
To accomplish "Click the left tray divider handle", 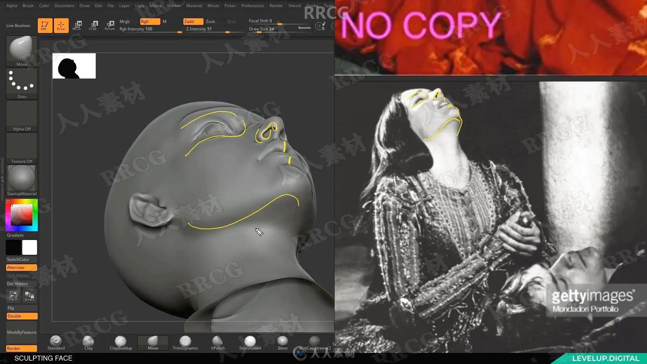I will pyautogui.click(x=2, y=179).
